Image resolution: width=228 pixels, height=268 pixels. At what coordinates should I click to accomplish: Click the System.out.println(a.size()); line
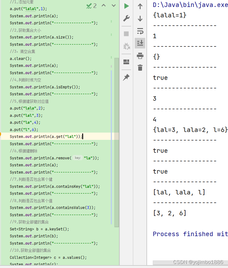pyautogui.click(x=42, y=37)
